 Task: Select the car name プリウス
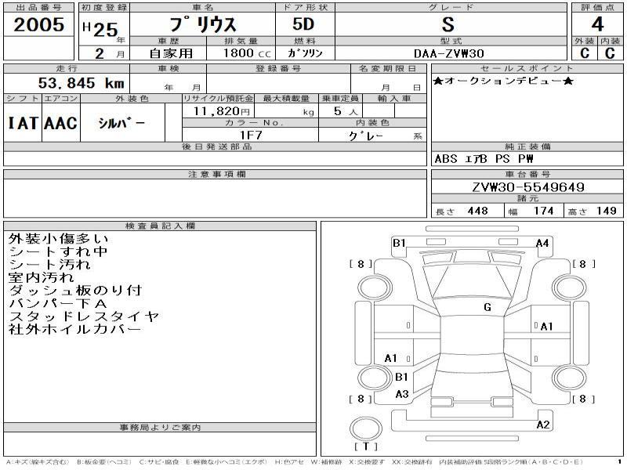tap(203, 25)
